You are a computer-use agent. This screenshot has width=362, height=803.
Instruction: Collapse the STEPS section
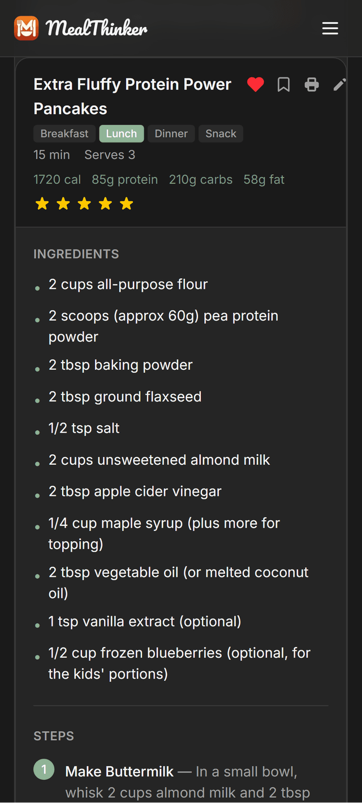click(54, 736)
